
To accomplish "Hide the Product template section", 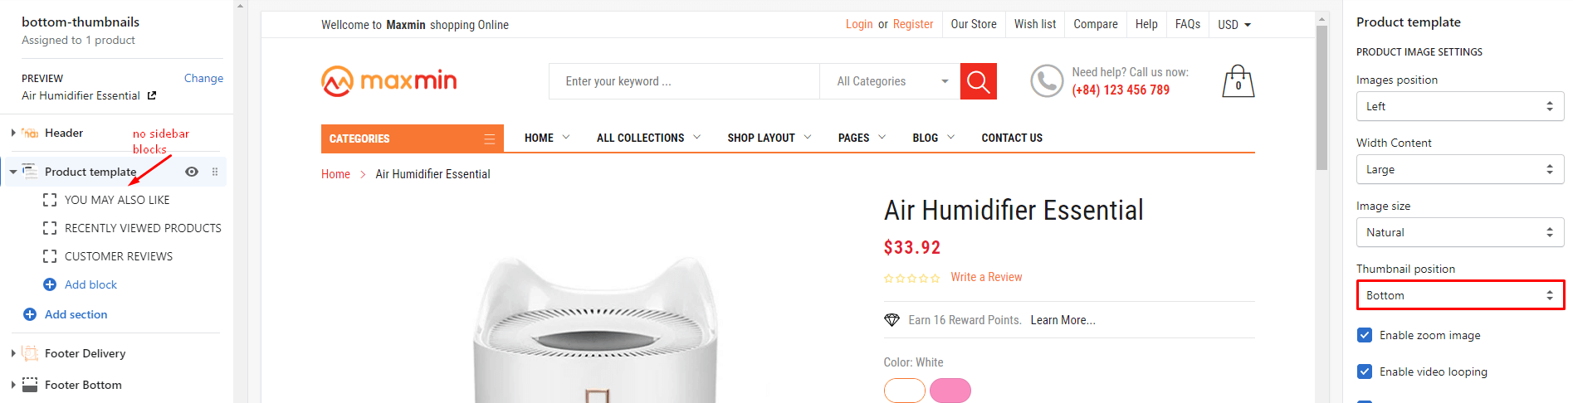I will (x=192, y=172).
